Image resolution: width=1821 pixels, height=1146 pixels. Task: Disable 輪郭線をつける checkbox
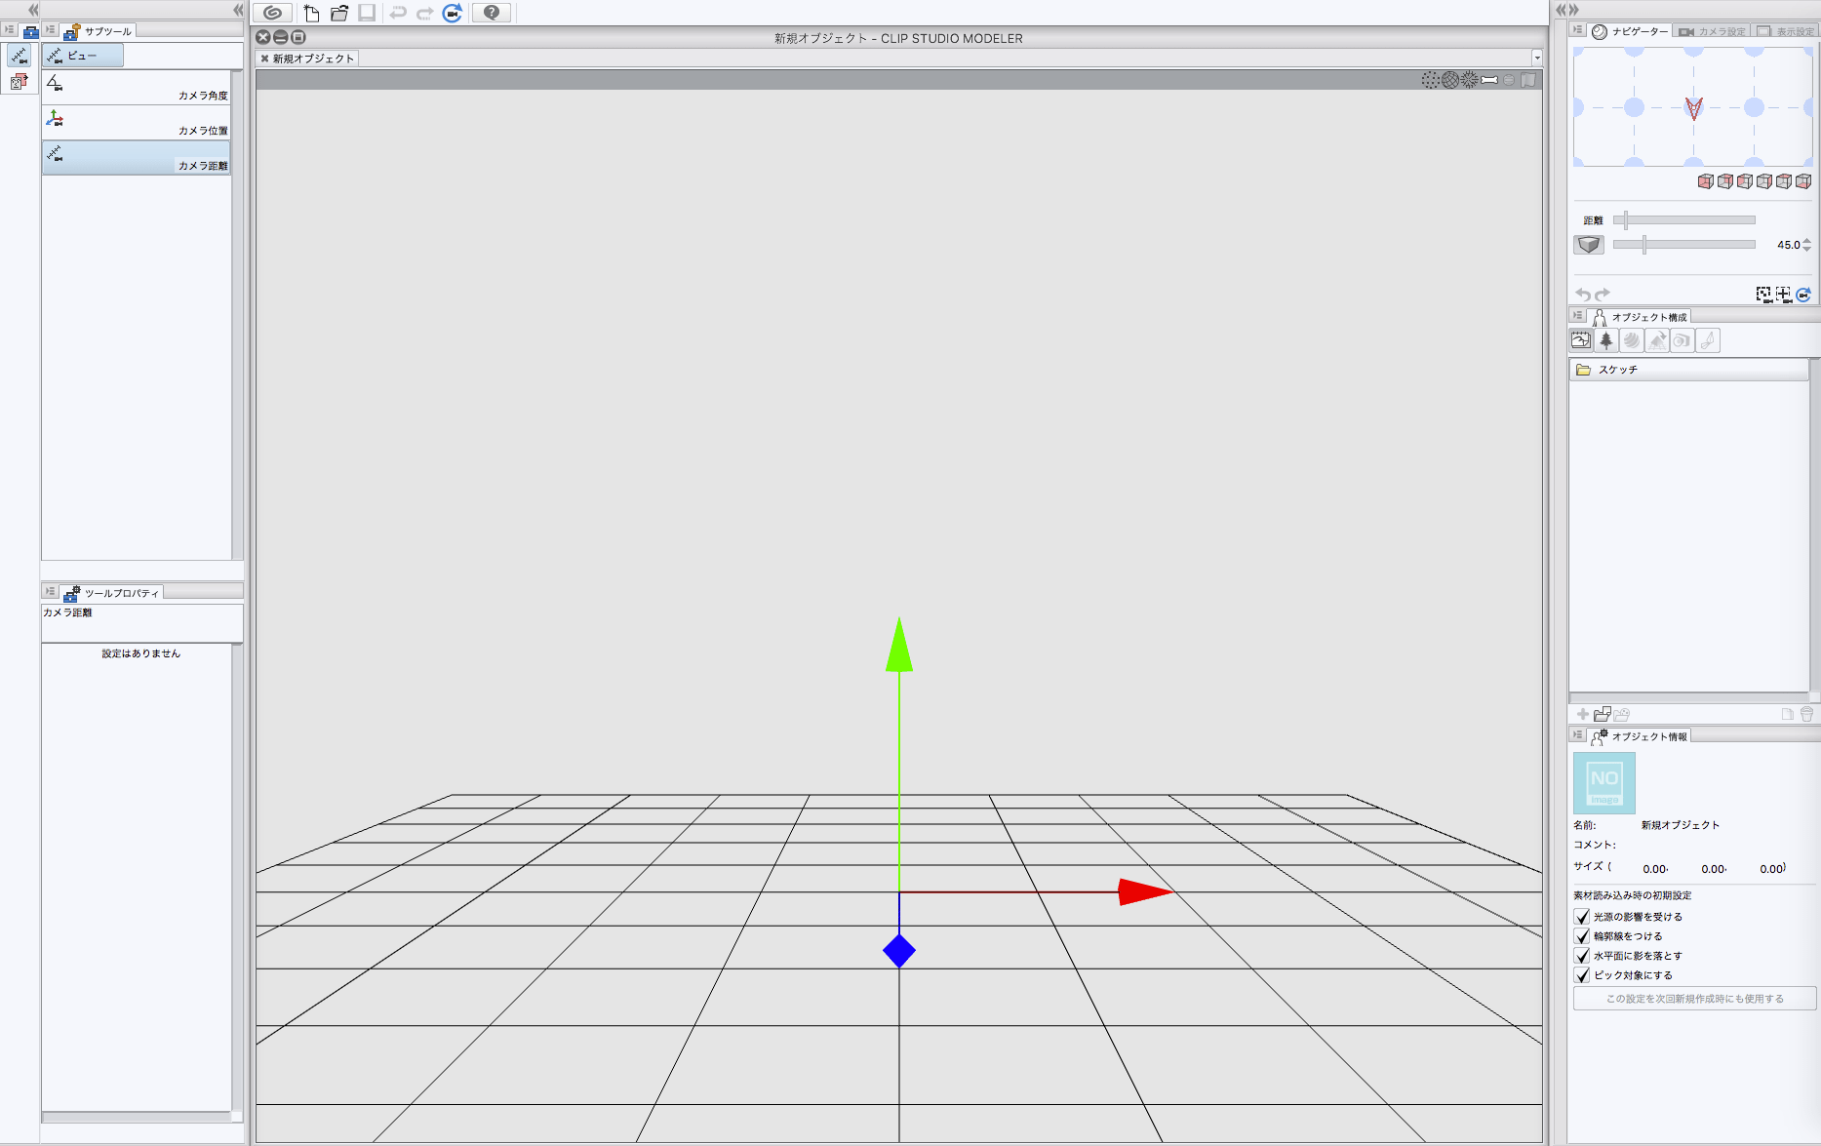pos(1581,936)
